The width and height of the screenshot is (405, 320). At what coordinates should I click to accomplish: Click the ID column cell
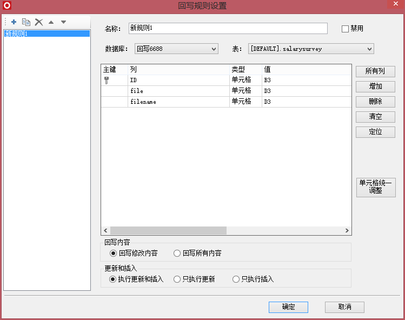point(178,81)
